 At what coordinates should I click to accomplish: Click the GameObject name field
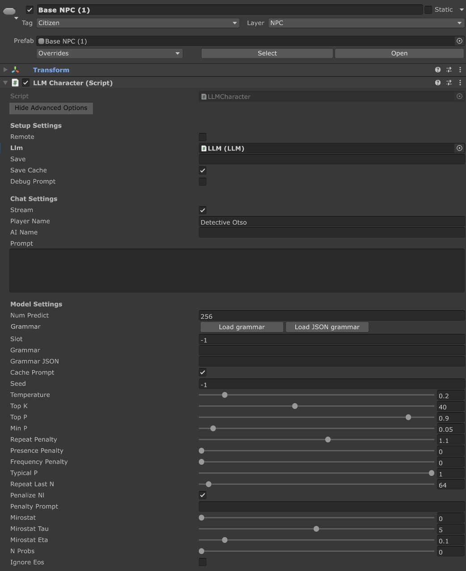230,10
